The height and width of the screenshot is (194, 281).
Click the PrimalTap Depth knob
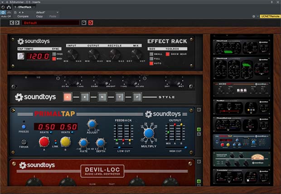pyautogui.click(x=101, y=143)
